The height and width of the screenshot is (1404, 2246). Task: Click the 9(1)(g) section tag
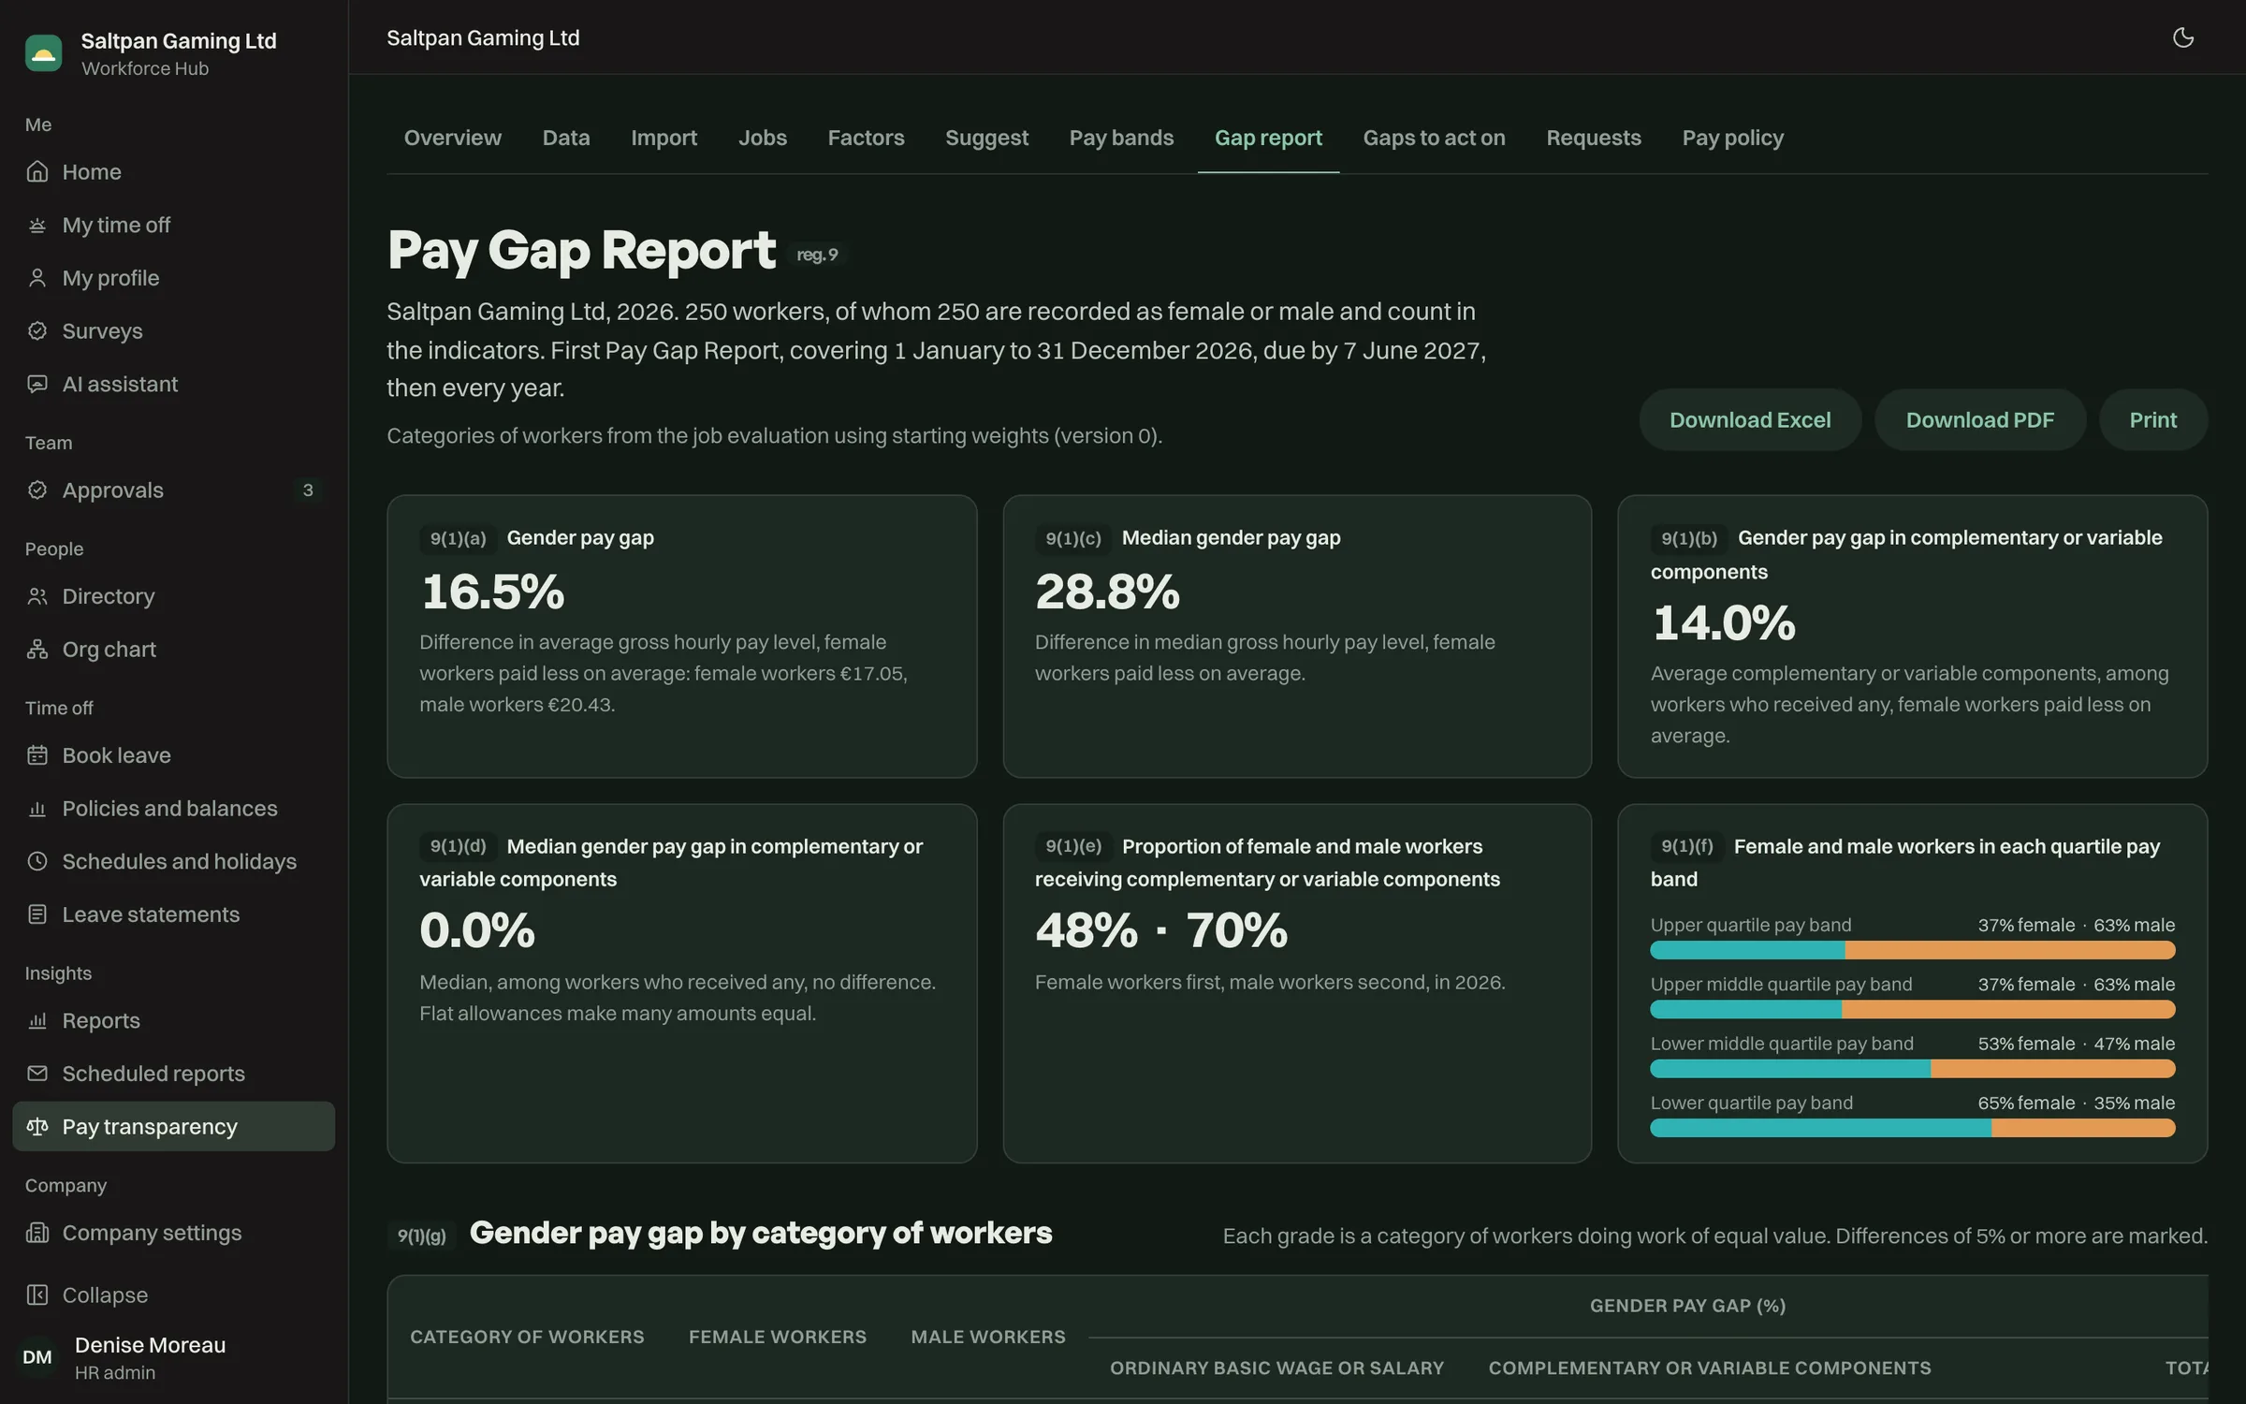click(x=422, y=1236)
